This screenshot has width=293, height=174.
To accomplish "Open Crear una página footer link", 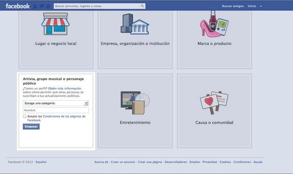I will (x=150, y=162).
